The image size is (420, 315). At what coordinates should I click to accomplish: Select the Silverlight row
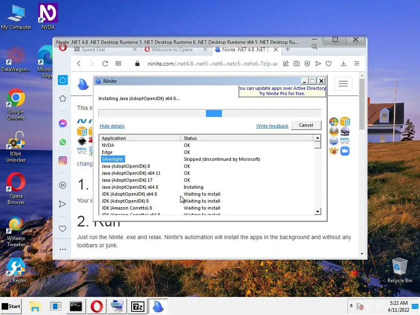pos(207,159)
